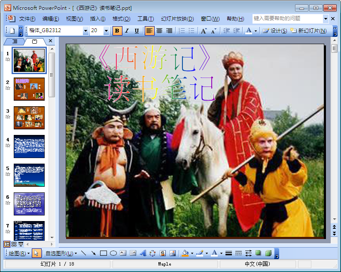Select the arrow line drawing tool
This screenshot has height=272, width=341.
point(93,253)
